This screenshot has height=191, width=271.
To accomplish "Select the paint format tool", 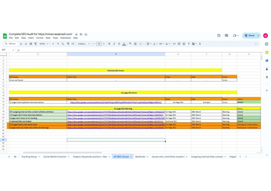I will coord(35,44).
